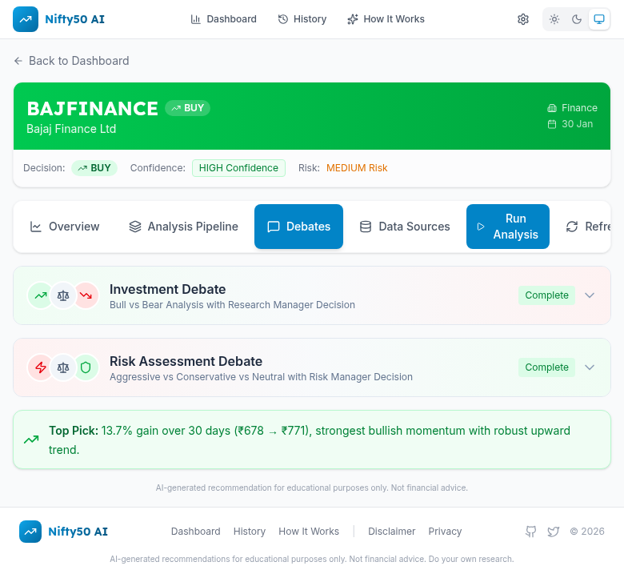
Task: Click the Twitter icon in footer
Action: tap(554, 532)
